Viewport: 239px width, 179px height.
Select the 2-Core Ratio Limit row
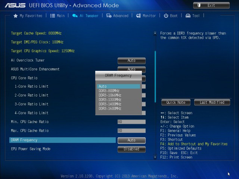tap(31, 95)
